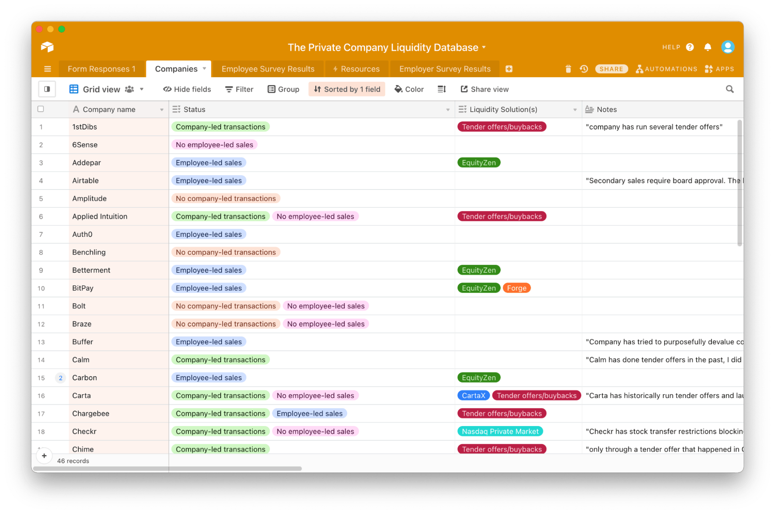The height and width of the screenshot is (514, 775).
Task: Toggle the views sidebar icon
Action: click(x=47, y=89)
